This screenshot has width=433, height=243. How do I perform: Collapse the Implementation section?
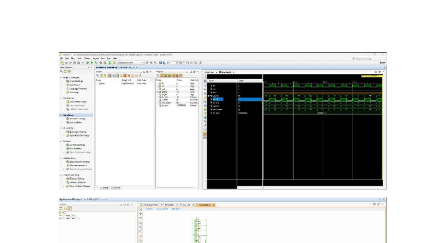pos(61,158)
